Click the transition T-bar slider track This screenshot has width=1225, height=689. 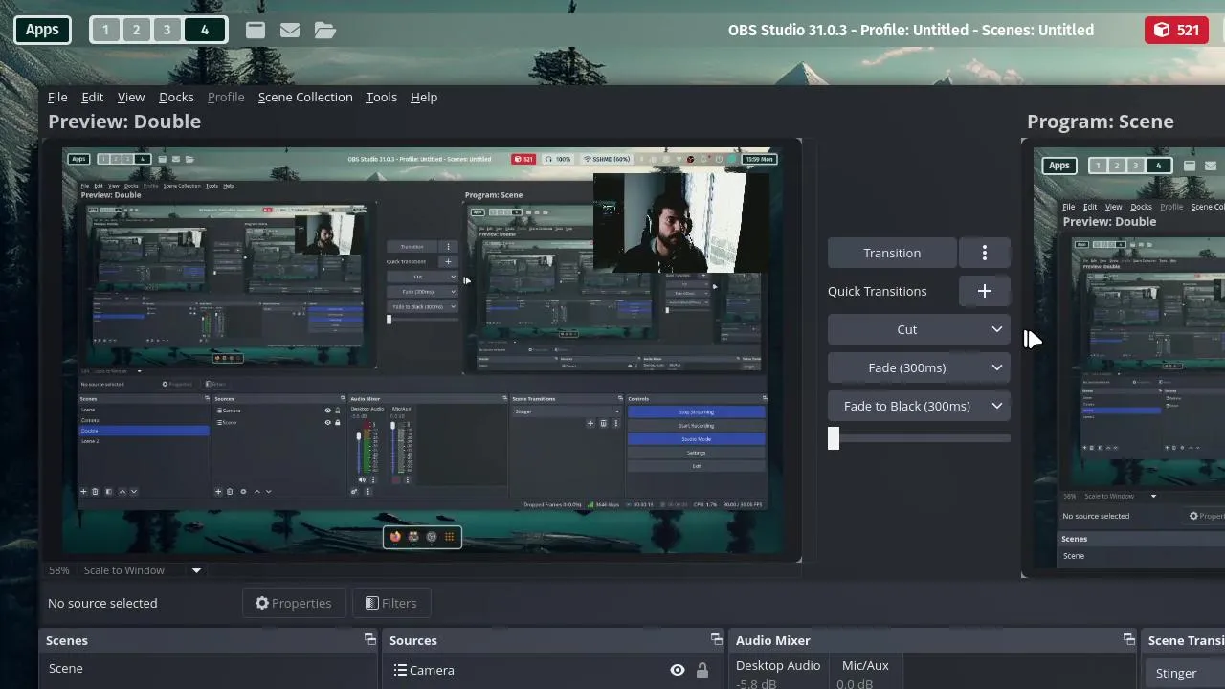pyautogui.click(x=919, y=438)
